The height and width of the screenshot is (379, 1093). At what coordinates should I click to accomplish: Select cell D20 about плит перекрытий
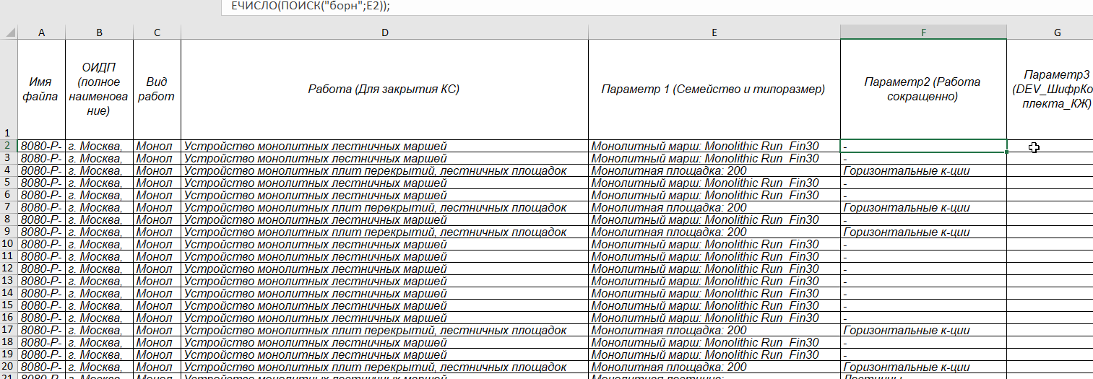coord(384,367)
